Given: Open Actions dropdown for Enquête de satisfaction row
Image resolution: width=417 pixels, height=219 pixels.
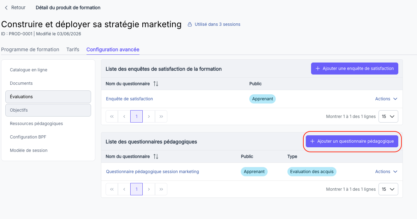Looking at the screenshot, I should [x=386, y=99].
